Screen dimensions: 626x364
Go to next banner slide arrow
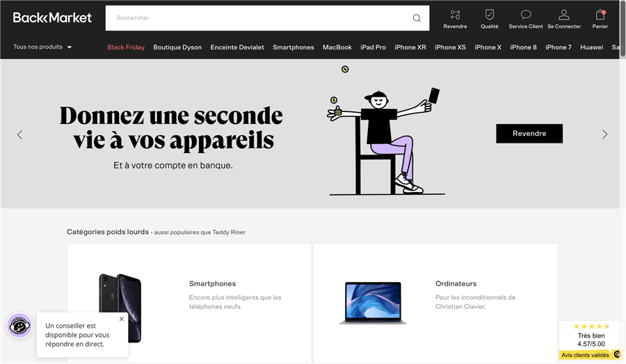click(x=605, y=134)
